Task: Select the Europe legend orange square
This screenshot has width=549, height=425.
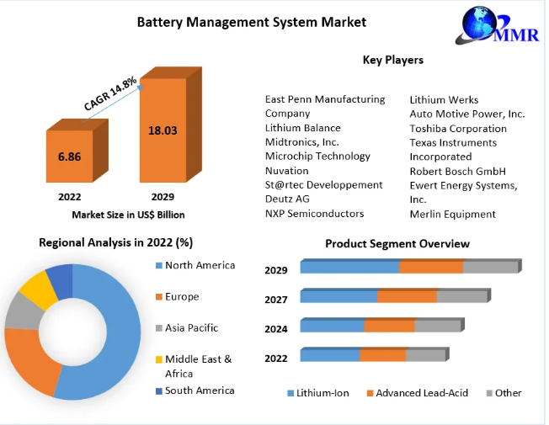Action: (x=157, y=297)
